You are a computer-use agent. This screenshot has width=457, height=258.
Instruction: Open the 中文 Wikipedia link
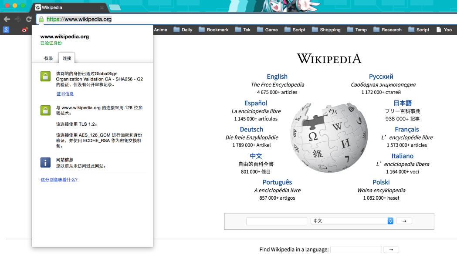tap(256, 156)
